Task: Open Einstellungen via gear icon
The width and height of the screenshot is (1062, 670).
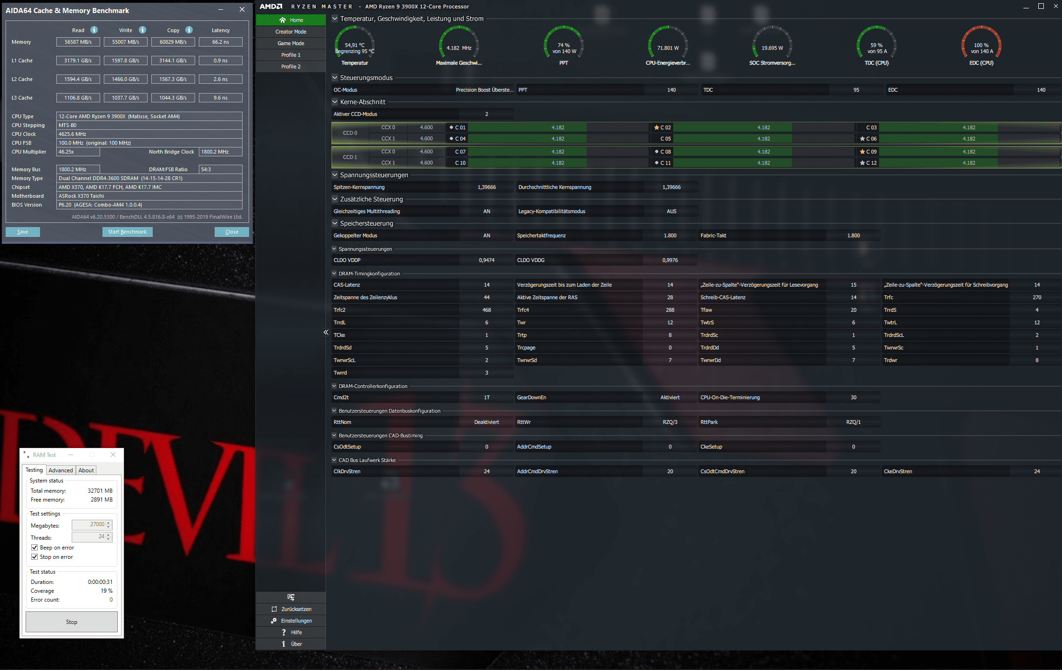Action: pyautogui.click(x=274, y=621)
